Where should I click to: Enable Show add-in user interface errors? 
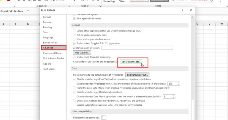[x=74, y=39]
